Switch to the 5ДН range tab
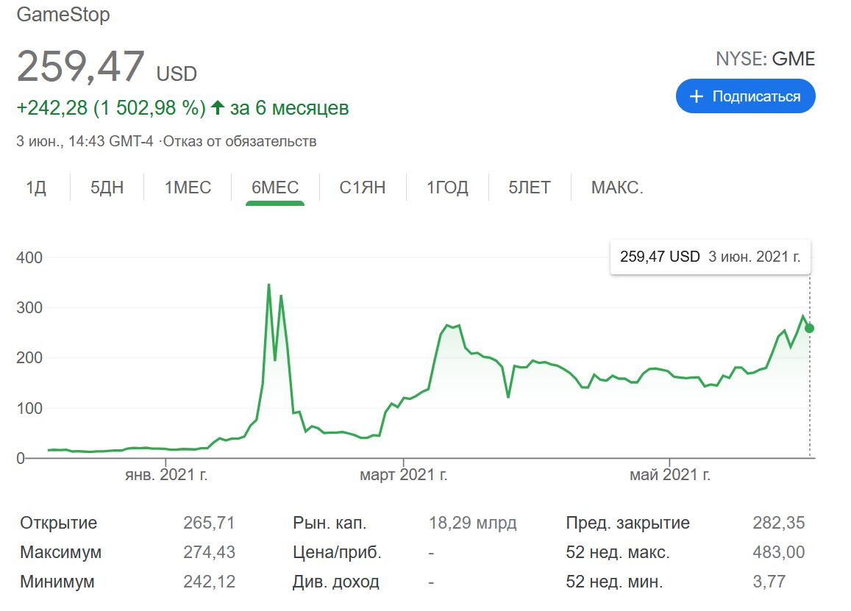Viewport: 851px width, 611px height. click(107, 187)
